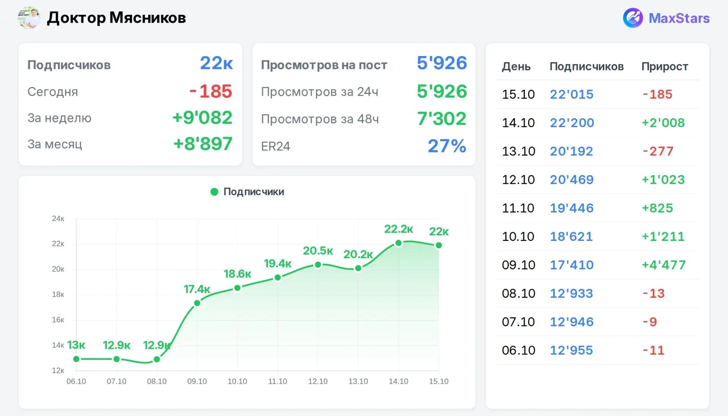Screen dimensions: 728x416
Task: Click the weekly growth value +9'082
Action: click(202, 117)
